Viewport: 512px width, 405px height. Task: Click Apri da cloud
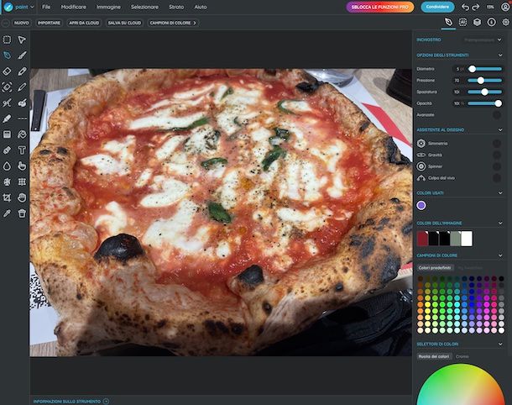[84, 23]
